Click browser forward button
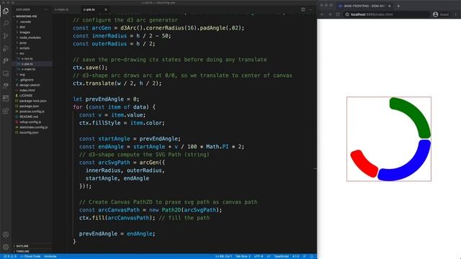The image size is (461, 259). [x=330, y=14]
